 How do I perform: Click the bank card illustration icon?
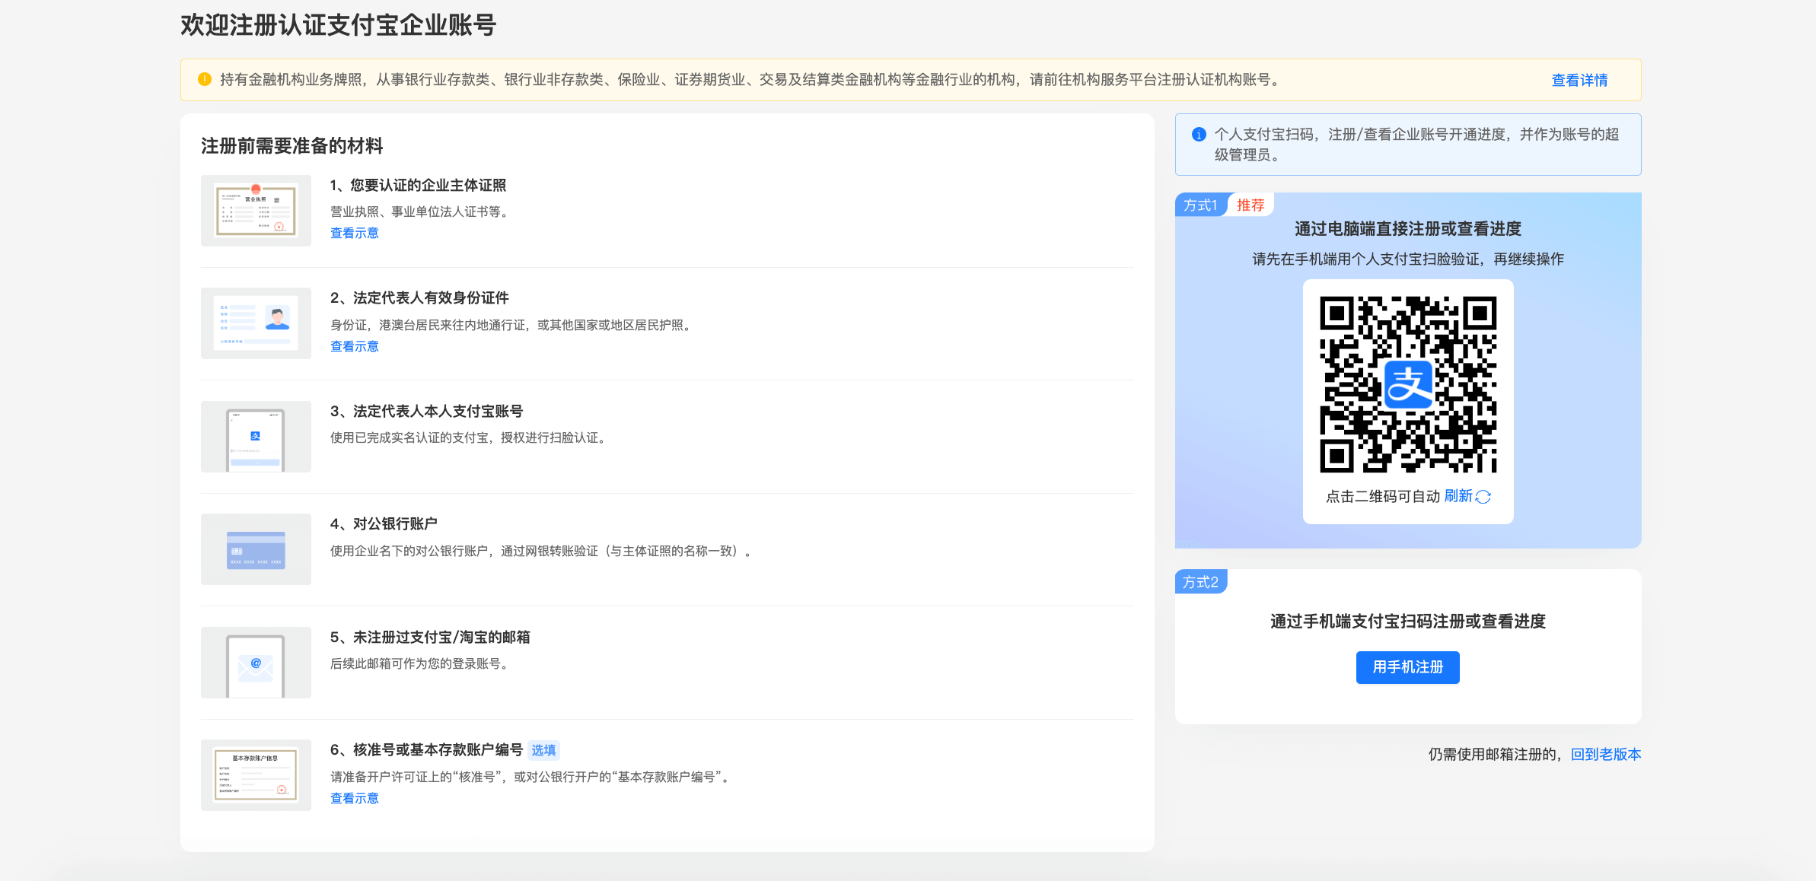pos(256,549)
